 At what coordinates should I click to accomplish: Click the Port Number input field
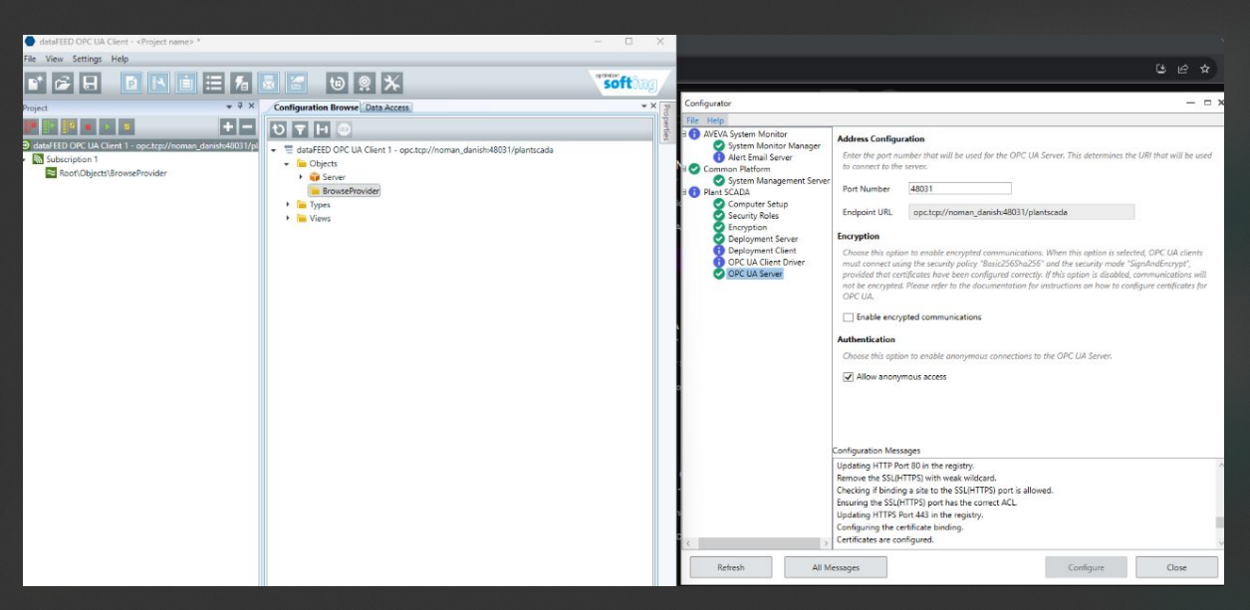click(x=959, y=188)
